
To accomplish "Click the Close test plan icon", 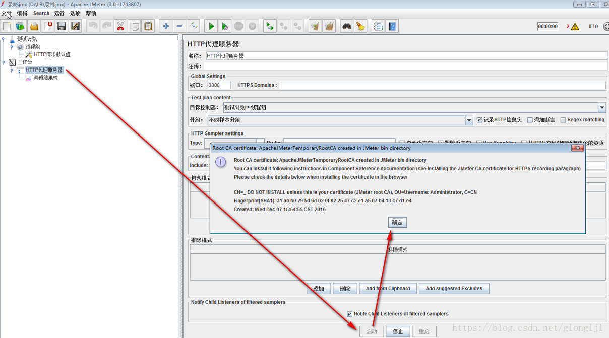I will [x=48, y=26].
